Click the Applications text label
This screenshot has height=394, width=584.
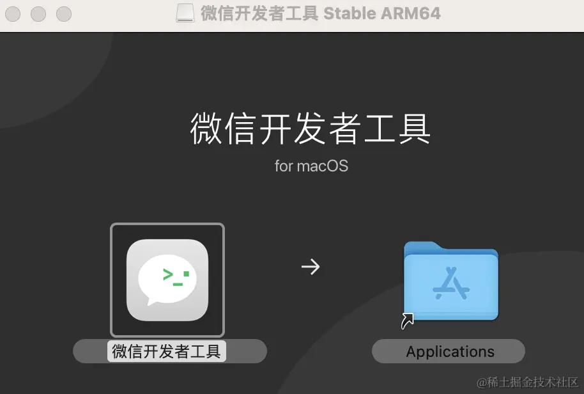[x=450, y=352]
